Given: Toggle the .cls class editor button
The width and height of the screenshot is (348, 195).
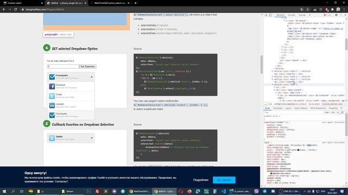Looking at the screenshot, I should click(x=333, y=113).
